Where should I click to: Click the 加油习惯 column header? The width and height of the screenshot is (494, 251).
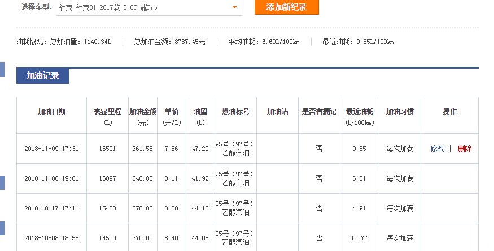click(400, 112)
